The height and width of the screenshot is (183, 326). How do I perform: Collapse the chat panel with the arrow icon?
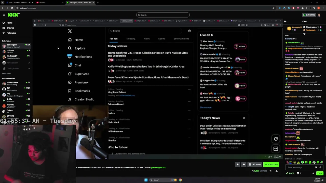285,22
